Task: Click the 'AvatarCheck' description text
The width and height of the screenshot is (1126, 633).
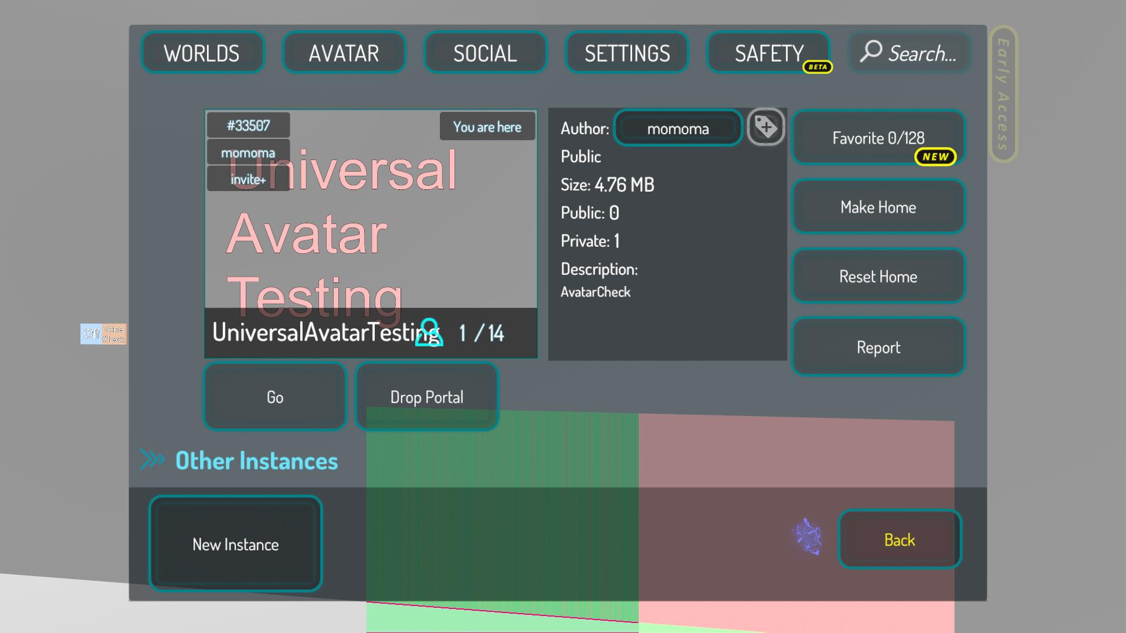Action: (595, 292)
